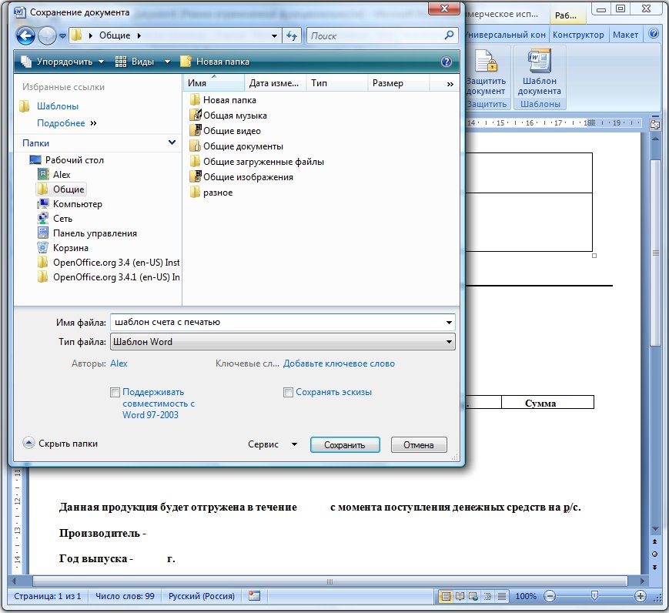Click the Back navigation arrow in save dialog
669x613 pixels.
click(25, 36)
